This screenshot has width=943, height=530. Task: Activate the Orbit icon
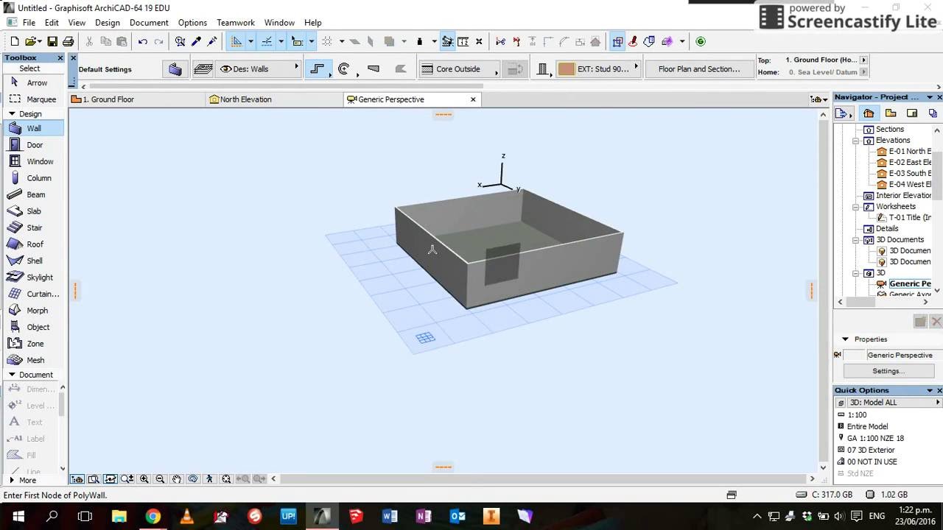[193, 478]
